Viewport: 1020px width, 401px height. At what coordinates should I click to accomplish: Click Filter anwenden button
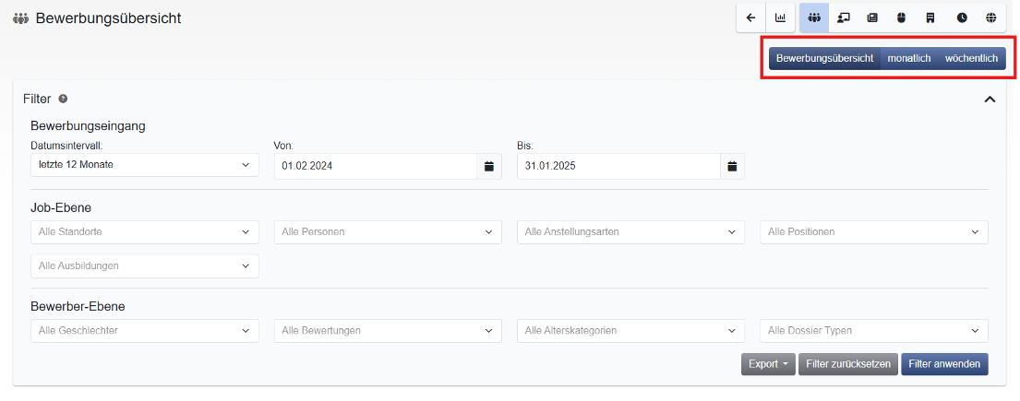(x=944, y=364)
